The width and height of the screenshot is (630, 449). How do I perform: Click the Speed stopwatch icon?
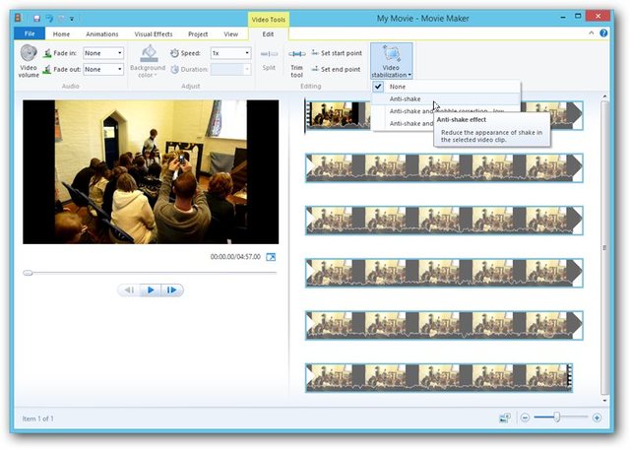point(174,53)
